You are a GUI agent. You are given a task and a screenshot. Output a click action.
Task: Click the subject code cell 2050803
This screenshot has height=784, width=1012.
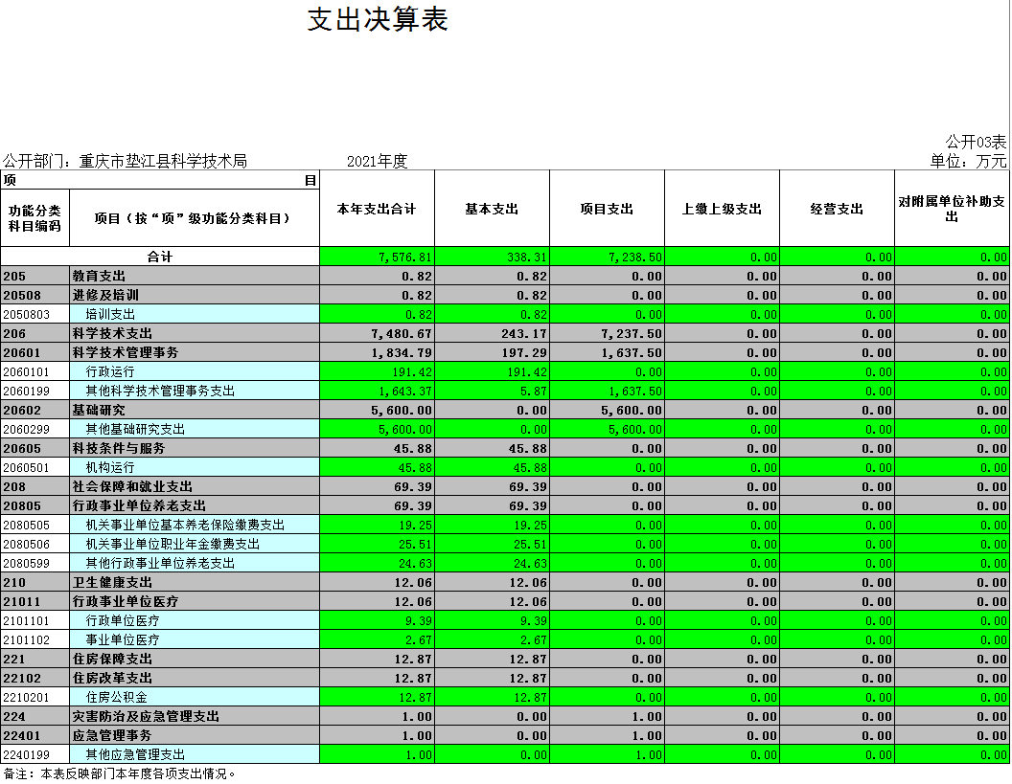pyautogui.click(x=34, y=314)
